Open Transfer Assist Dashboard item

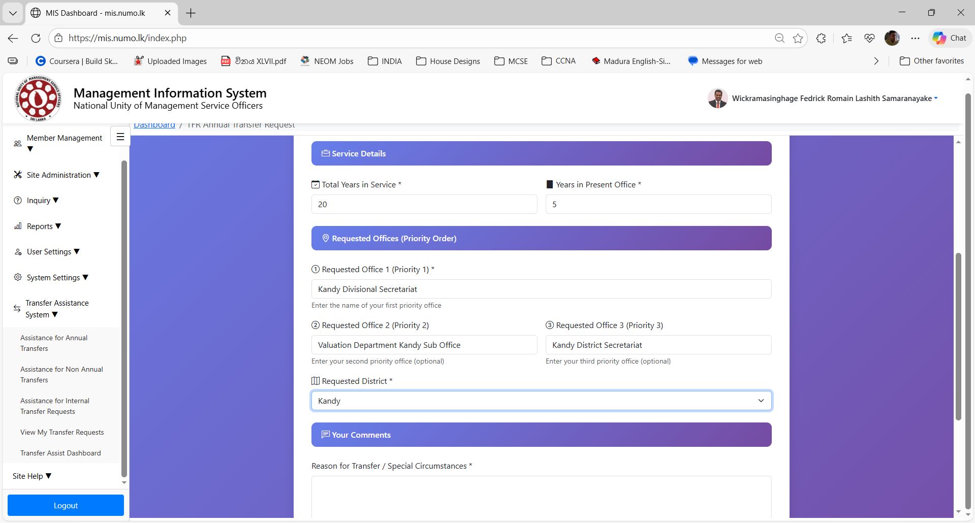point(60,453)
